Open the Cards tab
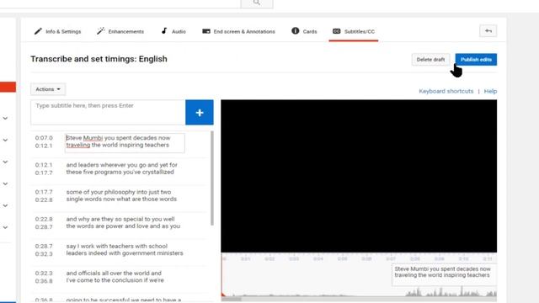The width and height of the screenshot is (539, 303). tap(304, 31)
